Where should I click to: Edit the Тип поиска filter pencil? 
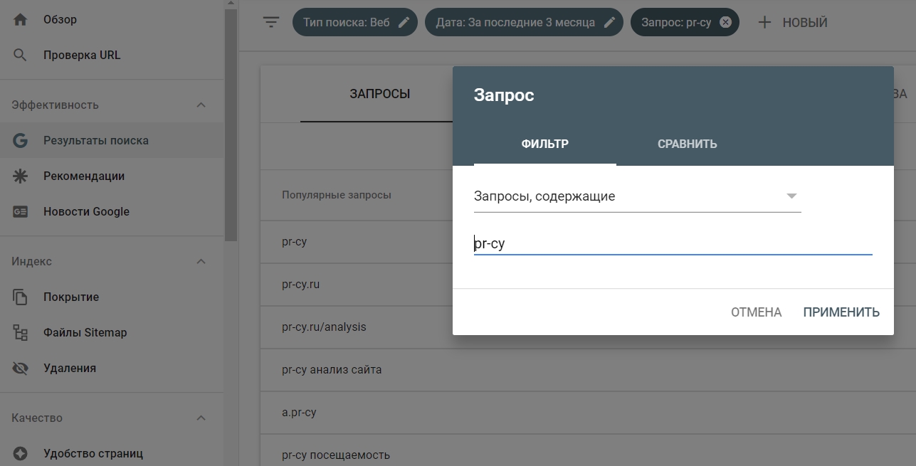(x=404, y=21)
